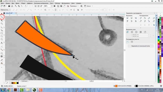
Task: Collapse the align section arrow in docker
Action: (141, 28)
